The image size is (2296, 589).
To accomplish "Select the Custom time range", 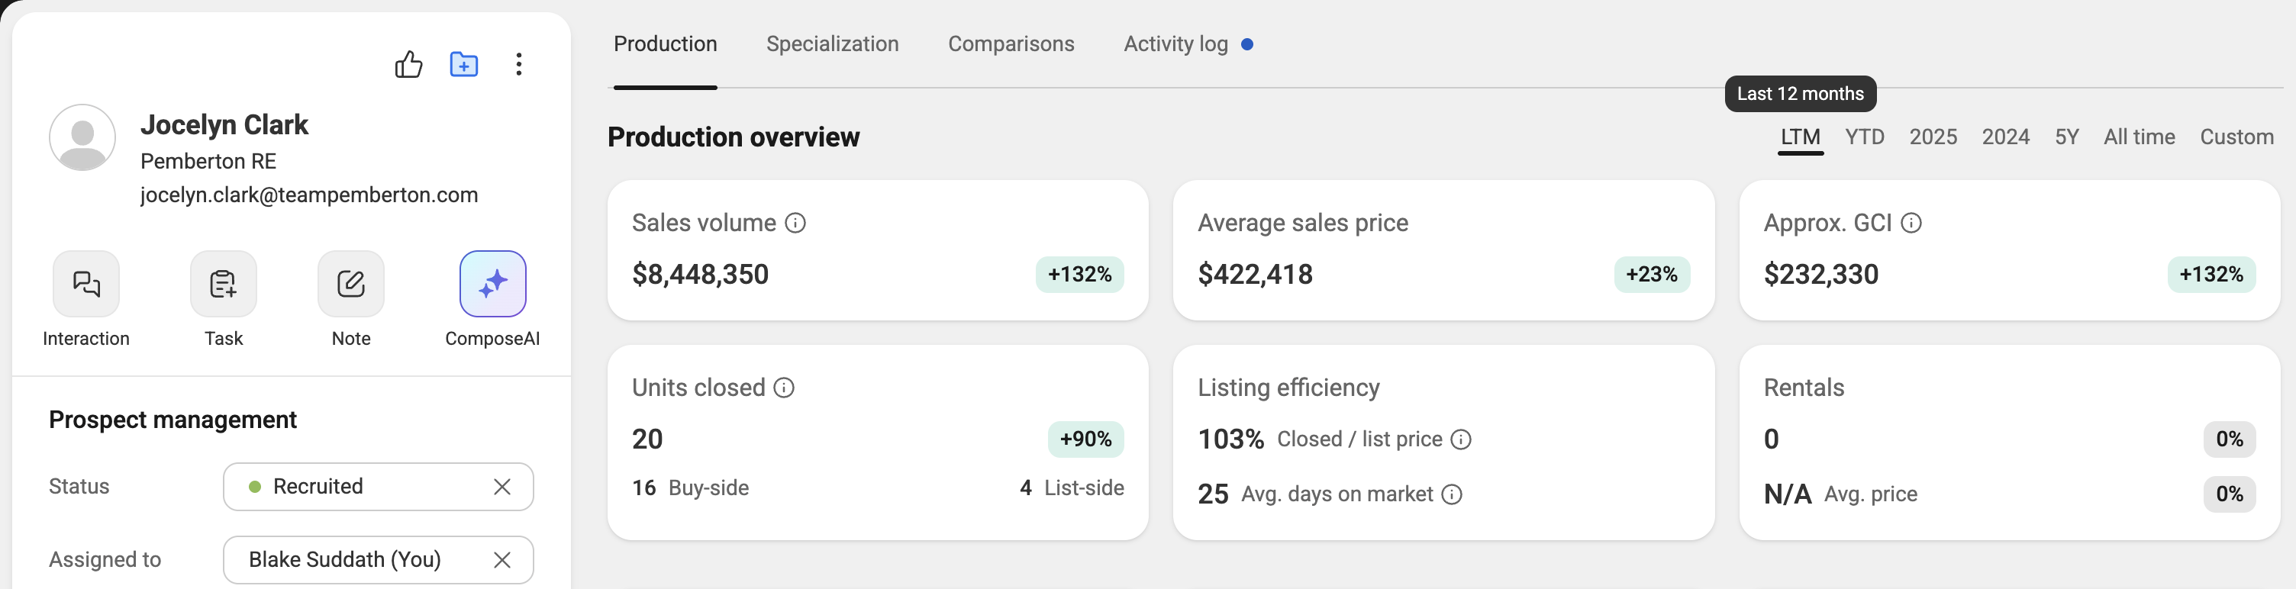I will pos(2236,137).
